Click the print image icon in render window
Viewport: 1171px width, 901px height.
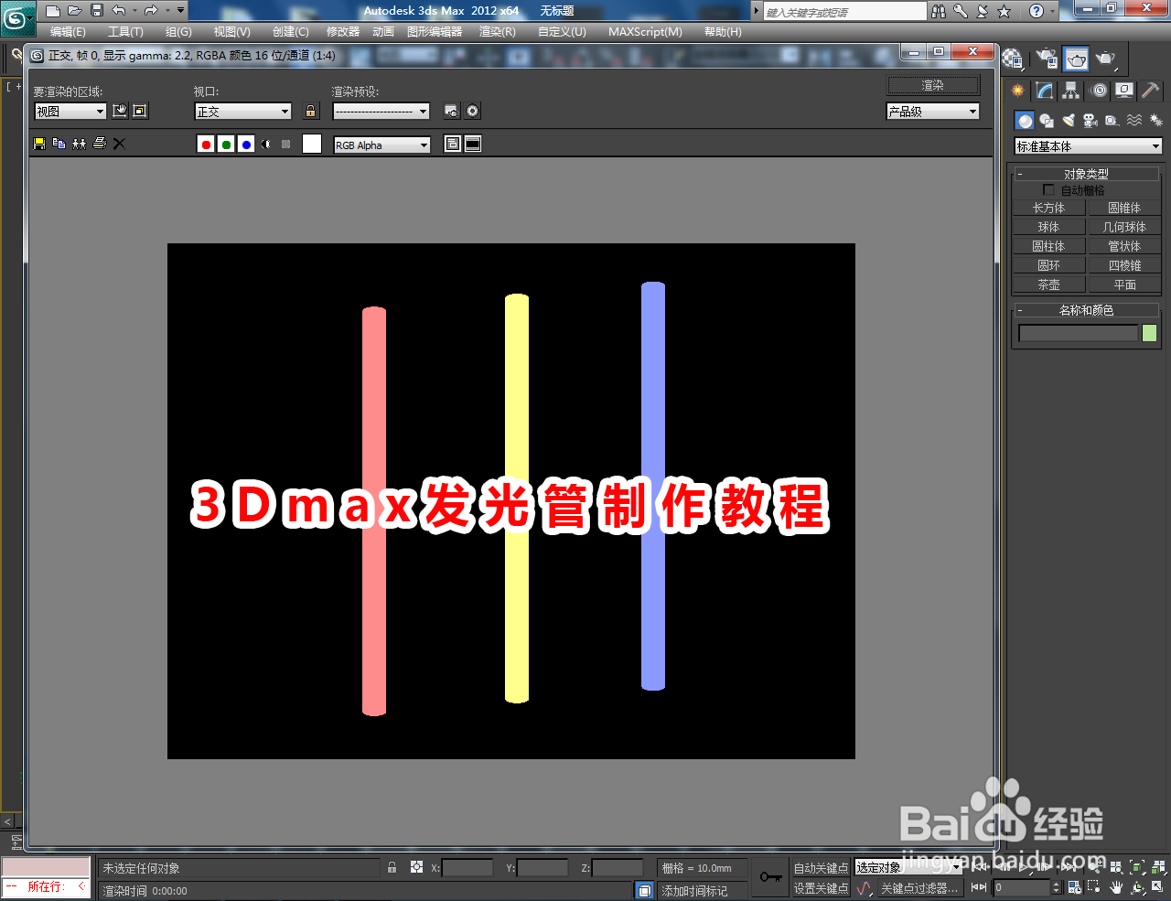point(100,144)
